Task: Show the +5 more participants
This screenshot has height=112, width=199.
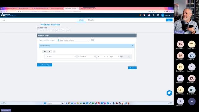Action: point(192,101)
